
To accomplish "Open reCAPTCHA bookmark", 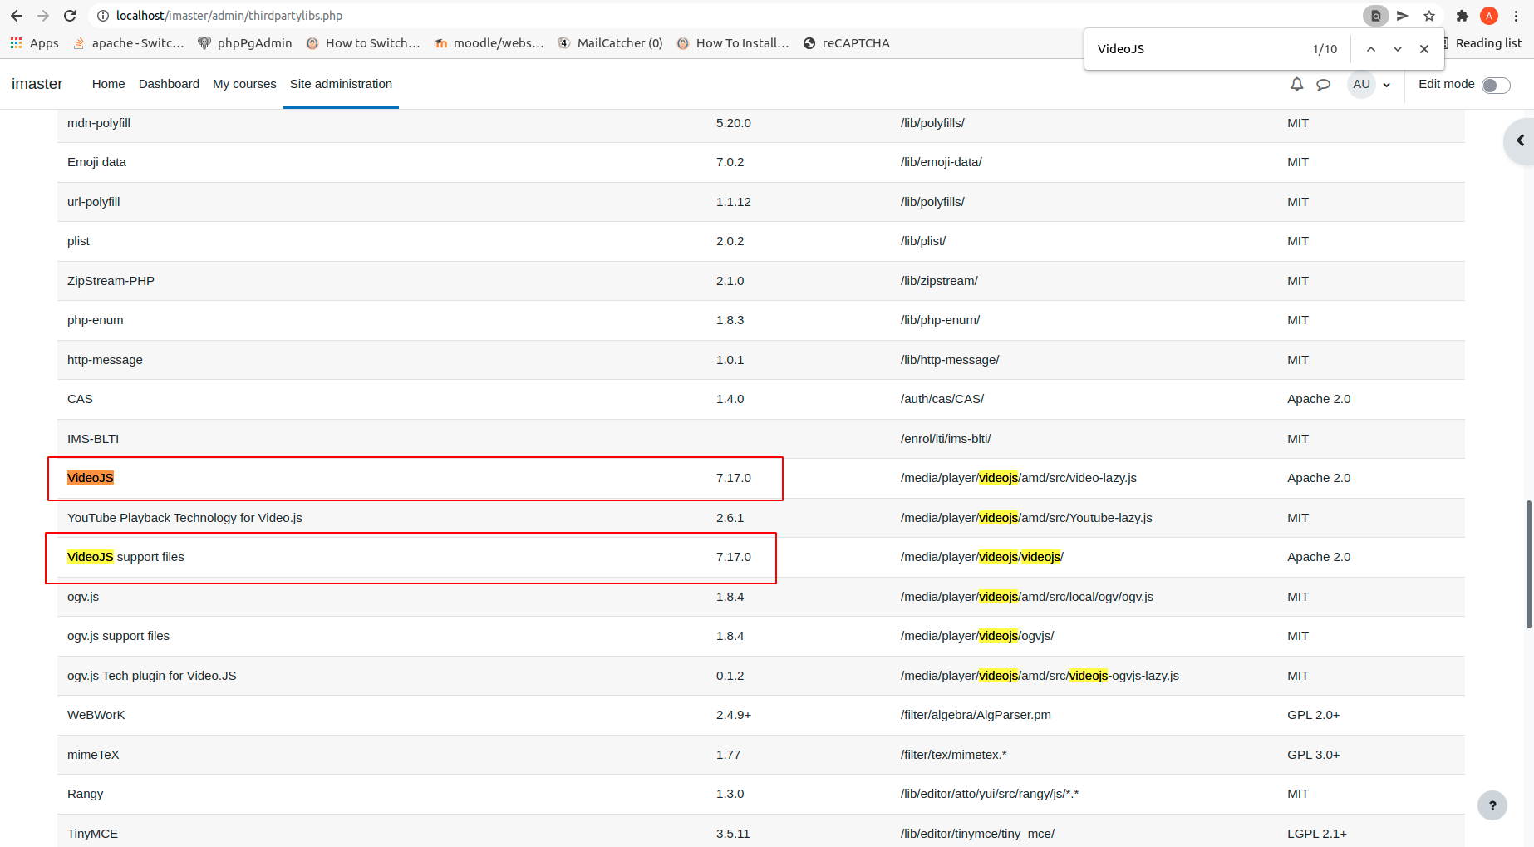I will [846, 43].
